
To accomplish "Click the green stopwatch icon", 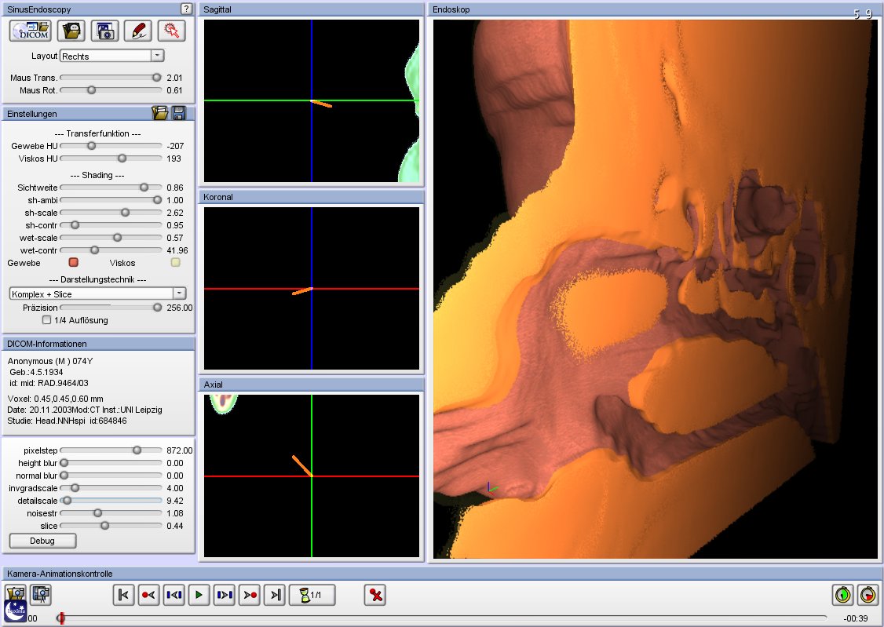I will pos(842,595).
